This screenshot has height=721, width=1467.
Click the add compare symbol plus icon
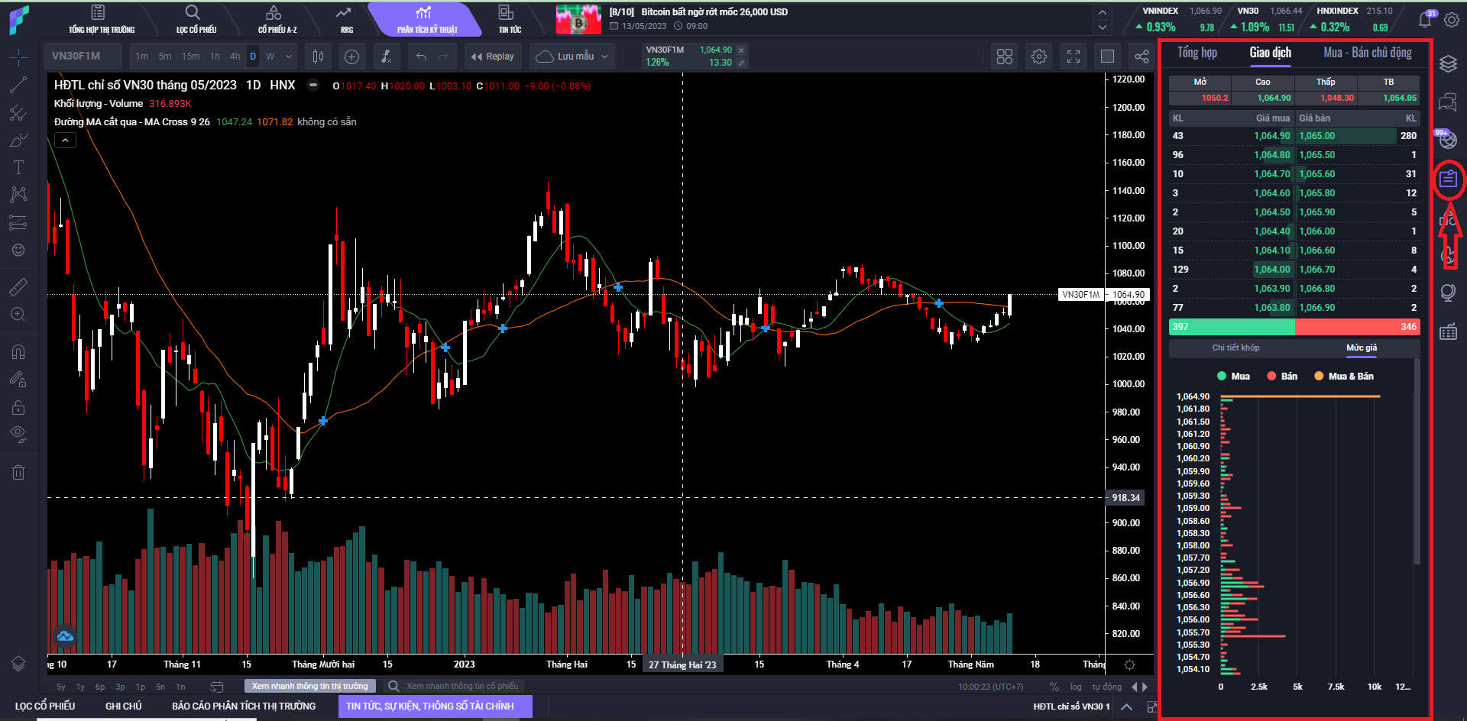pyautogui.click(x=351, y=57)
